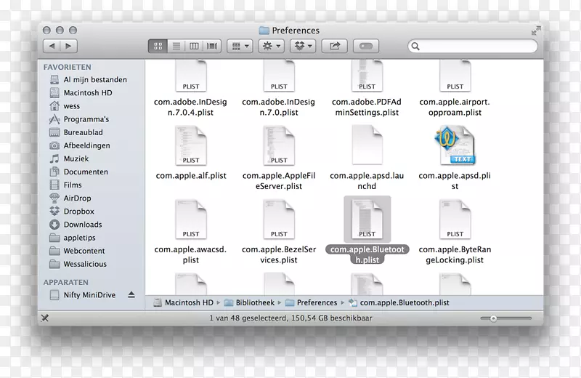Select com.adobe.InDesign.7.0.plist file icon

tap(279, 76)
